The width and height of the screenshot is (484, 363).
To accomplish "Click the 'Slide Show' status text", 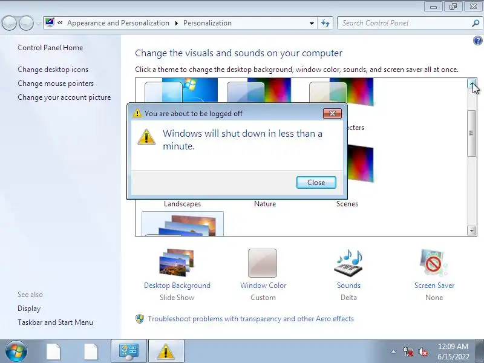I will [177, 298].
